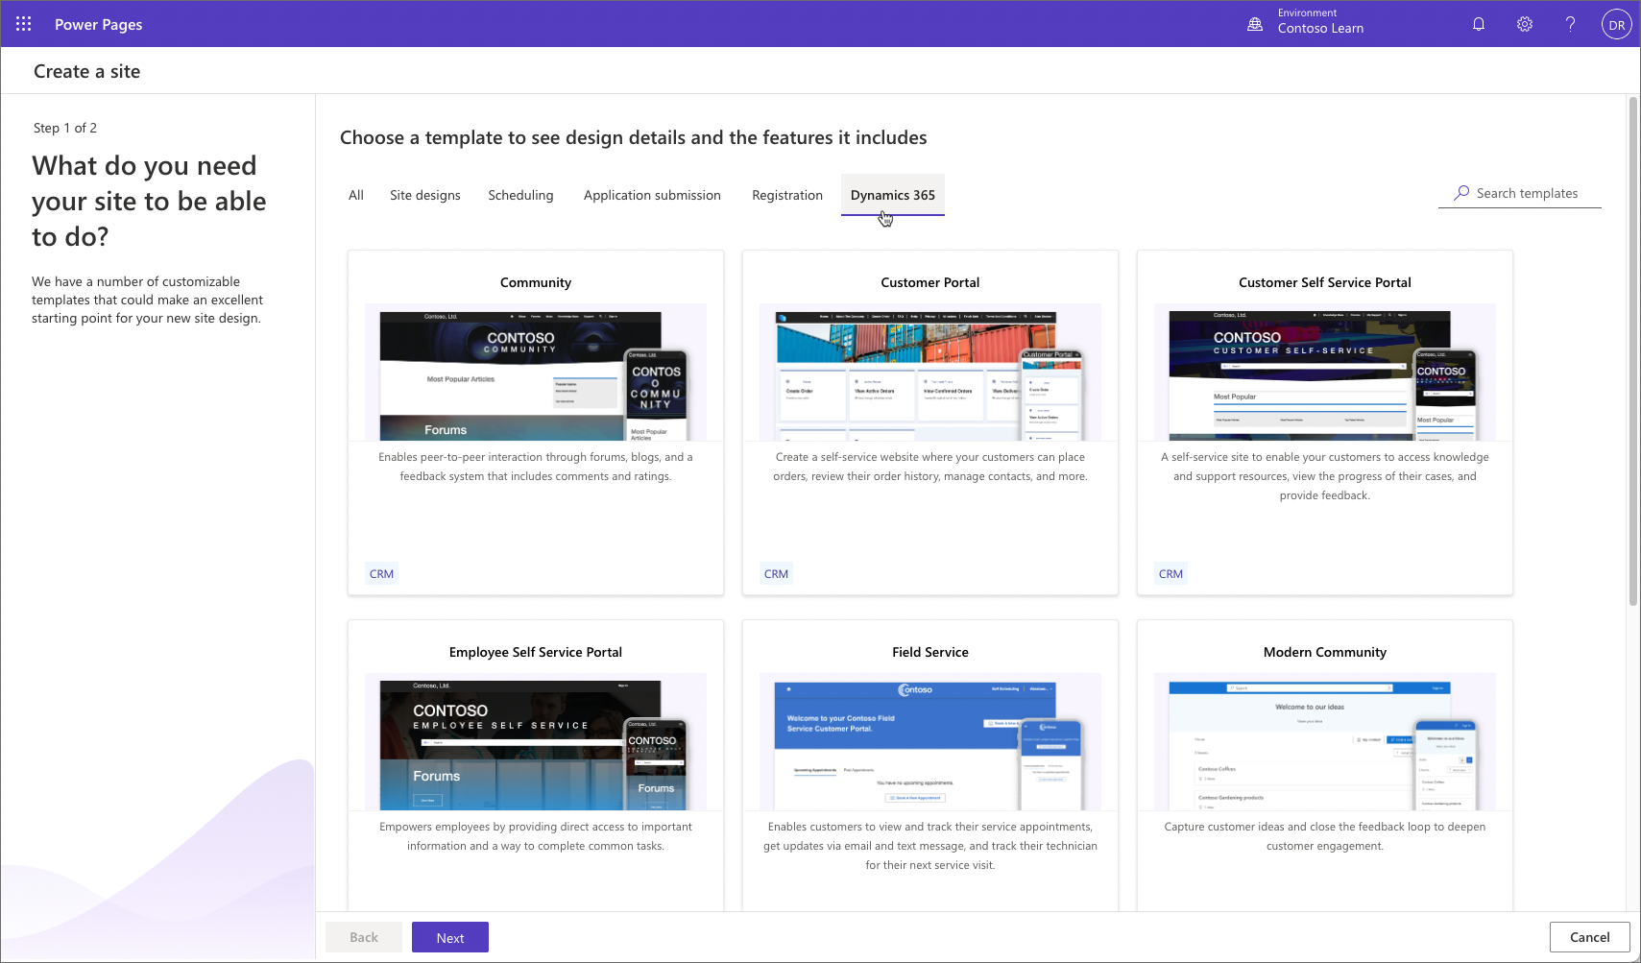Switch to the All templates tab
Viewport: 1641px width, 963px height.
355,194
